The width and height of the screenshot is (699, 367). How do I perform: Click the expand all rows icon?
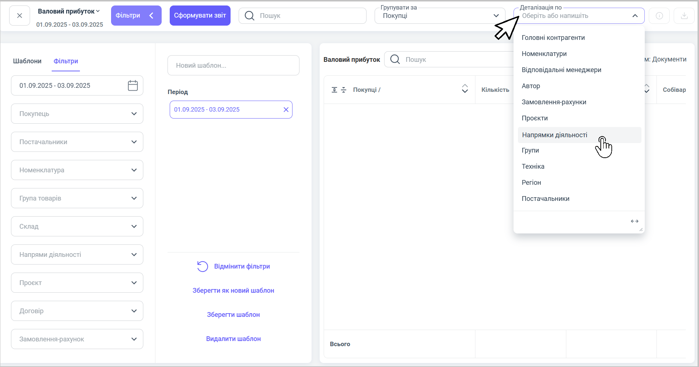coord(334,90)
